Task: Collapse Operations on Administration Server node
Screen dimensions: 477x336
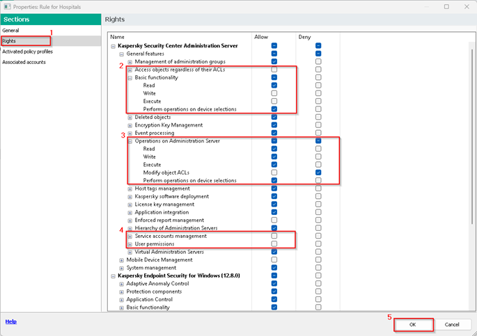Action: [130, 141]
